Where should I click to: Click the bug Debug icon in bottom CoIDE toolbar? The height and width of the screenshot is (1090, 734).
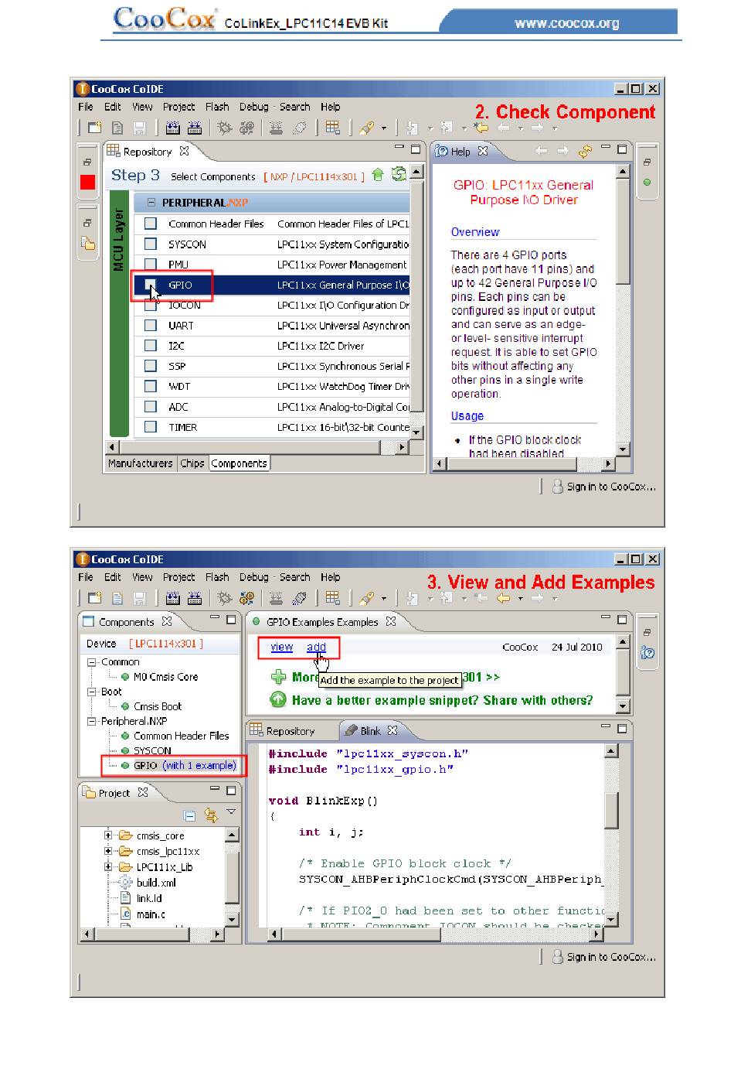[x=224, y=598]
